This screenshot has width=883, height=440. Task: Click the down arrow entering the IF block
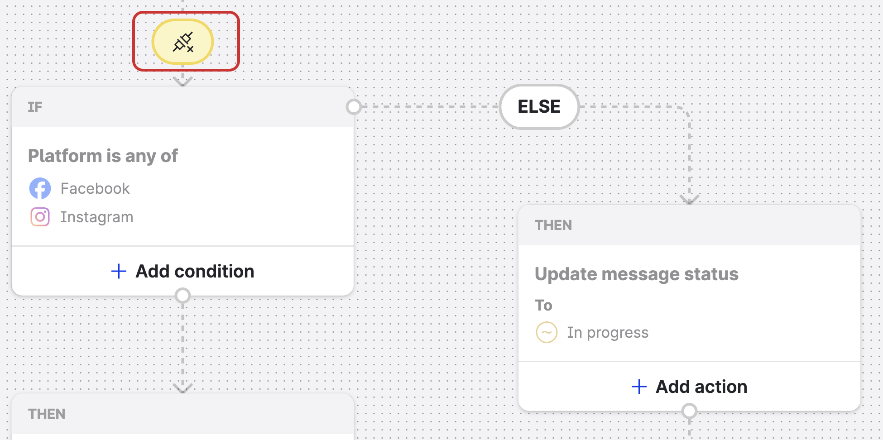[182, 81]
